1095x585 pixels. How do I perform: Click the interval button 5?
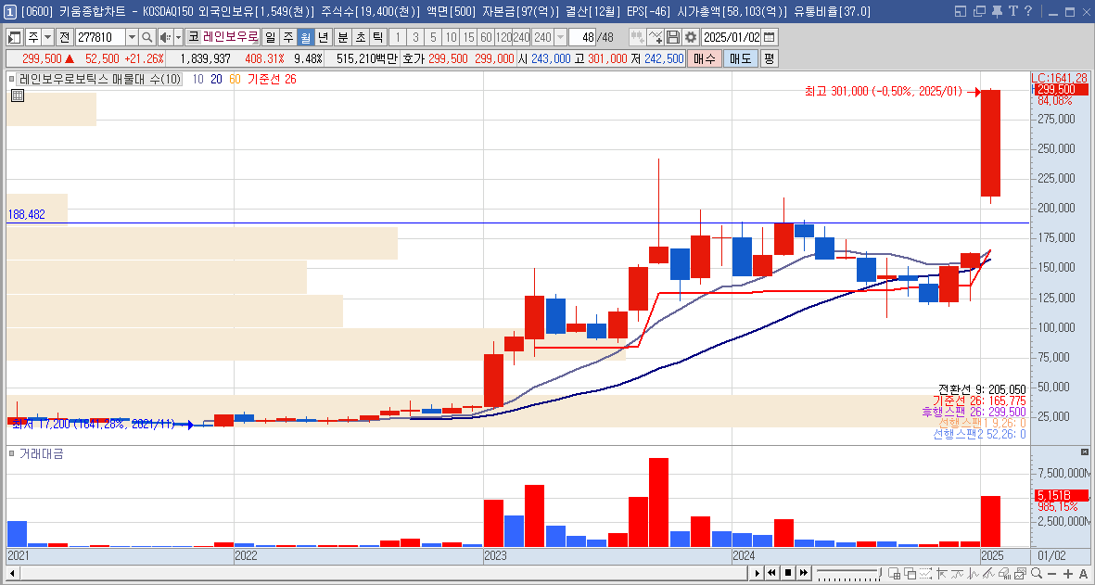tap(433, 37)
